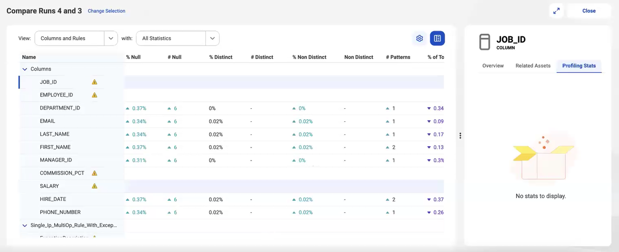Click the panel splitter three-dot handle
The width and height of the screenshot is (619, 252).
460,136
